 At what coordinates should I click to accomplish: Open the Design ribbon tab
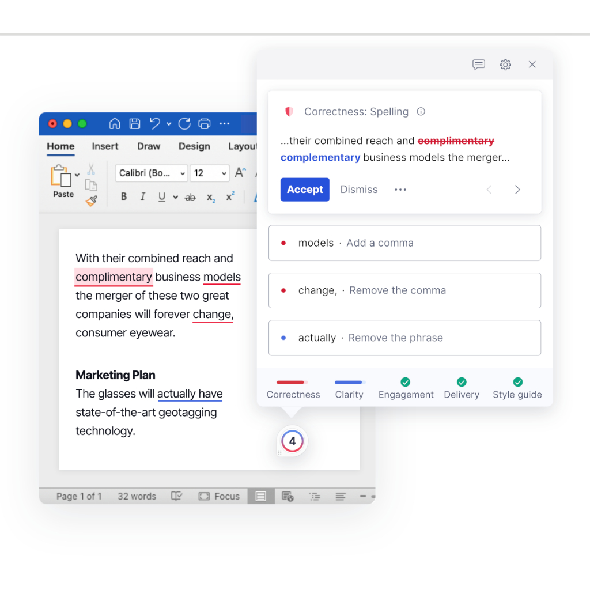[x=194, y=146]
